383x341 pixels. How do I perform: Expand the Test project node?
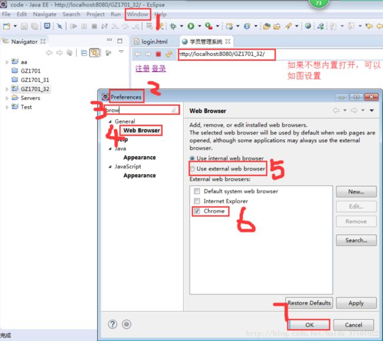[7, 107]
